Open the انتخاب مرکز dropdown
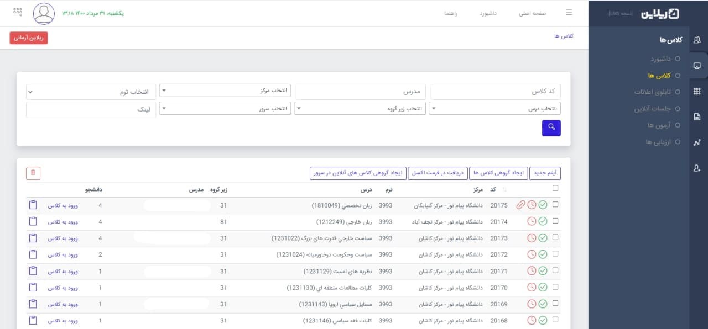 (225, 91)
